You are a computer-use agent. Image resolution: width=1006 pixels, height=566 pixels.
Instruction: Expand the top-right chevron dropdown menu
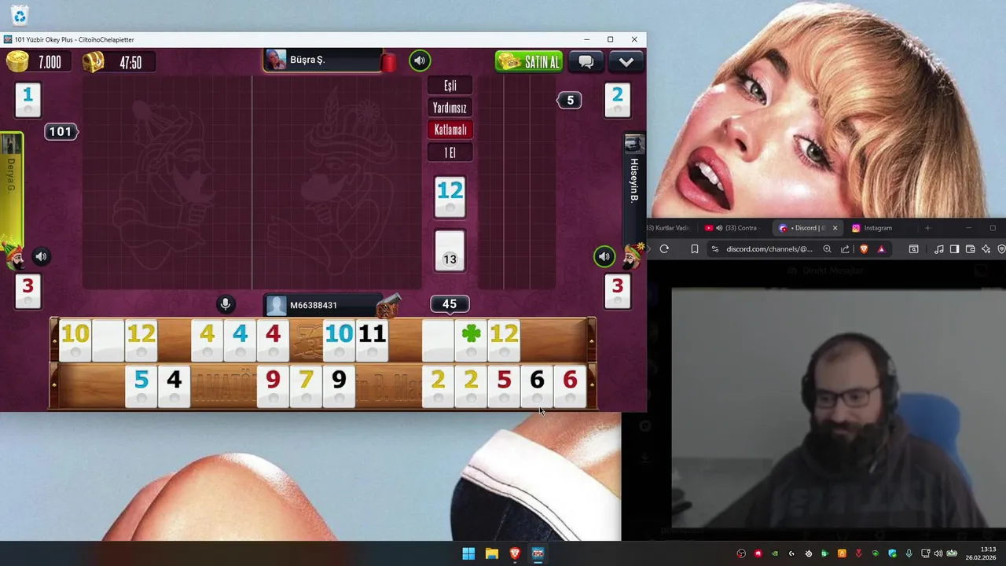point(626,61)
